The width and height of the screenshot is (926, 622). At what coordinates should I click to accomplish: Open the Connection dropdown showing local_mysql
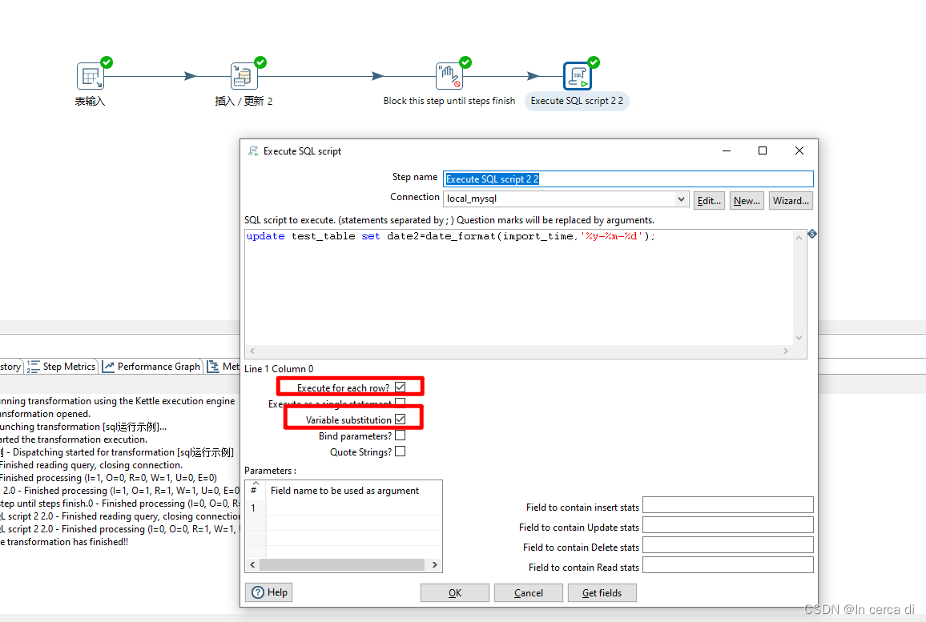click(681, 199)
